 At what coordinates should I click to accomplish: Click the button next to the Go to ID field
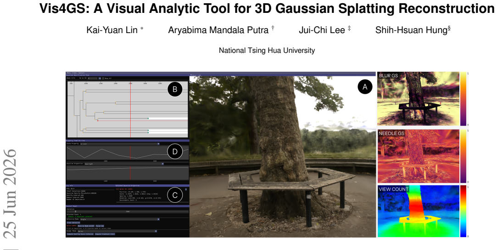coord(100,79)
